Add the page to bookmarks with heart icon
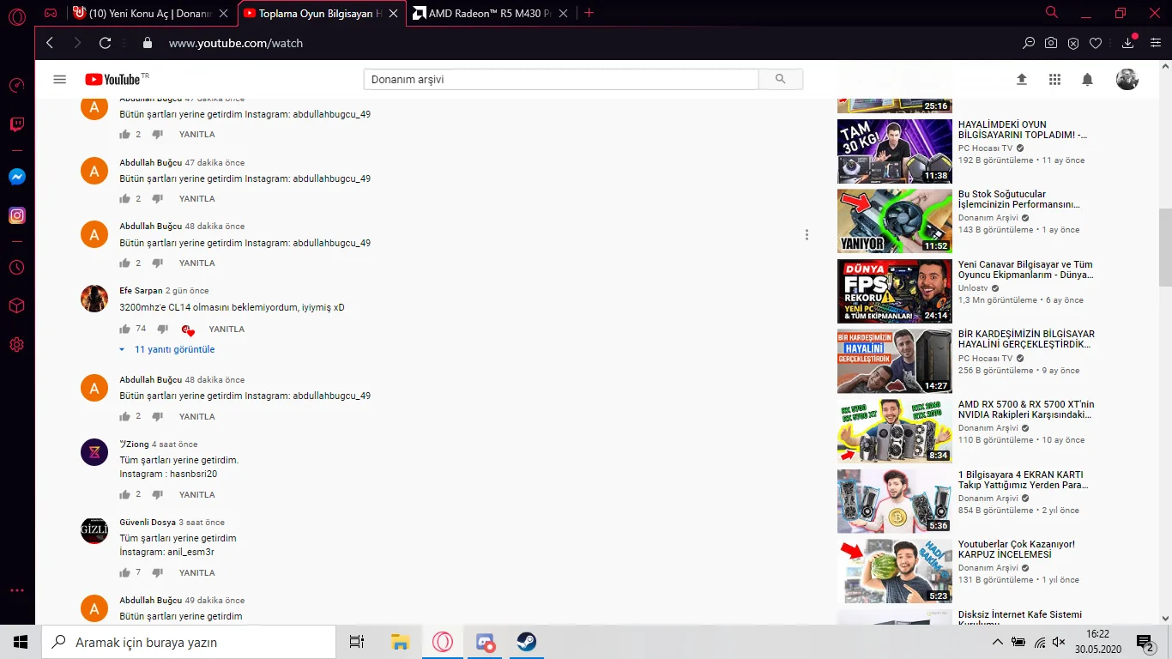 point(1096,43)
